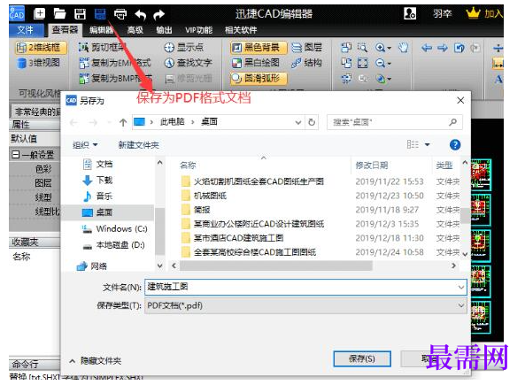Image resolution: width=525 pixels, height=385 pixels.
Task: Click the refresh icon beside address bar
Action: click(x=312, y=122)
